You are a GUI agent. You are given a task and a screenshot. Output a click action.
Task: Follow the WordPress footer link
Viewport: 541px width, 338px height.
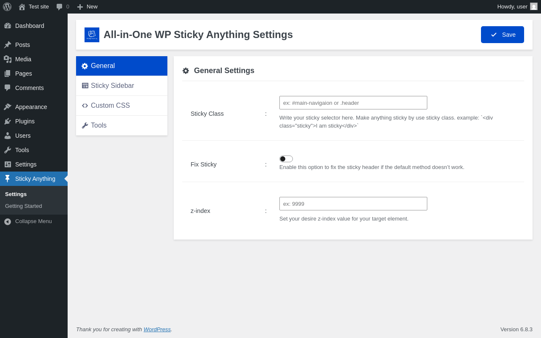pos(157,329)
